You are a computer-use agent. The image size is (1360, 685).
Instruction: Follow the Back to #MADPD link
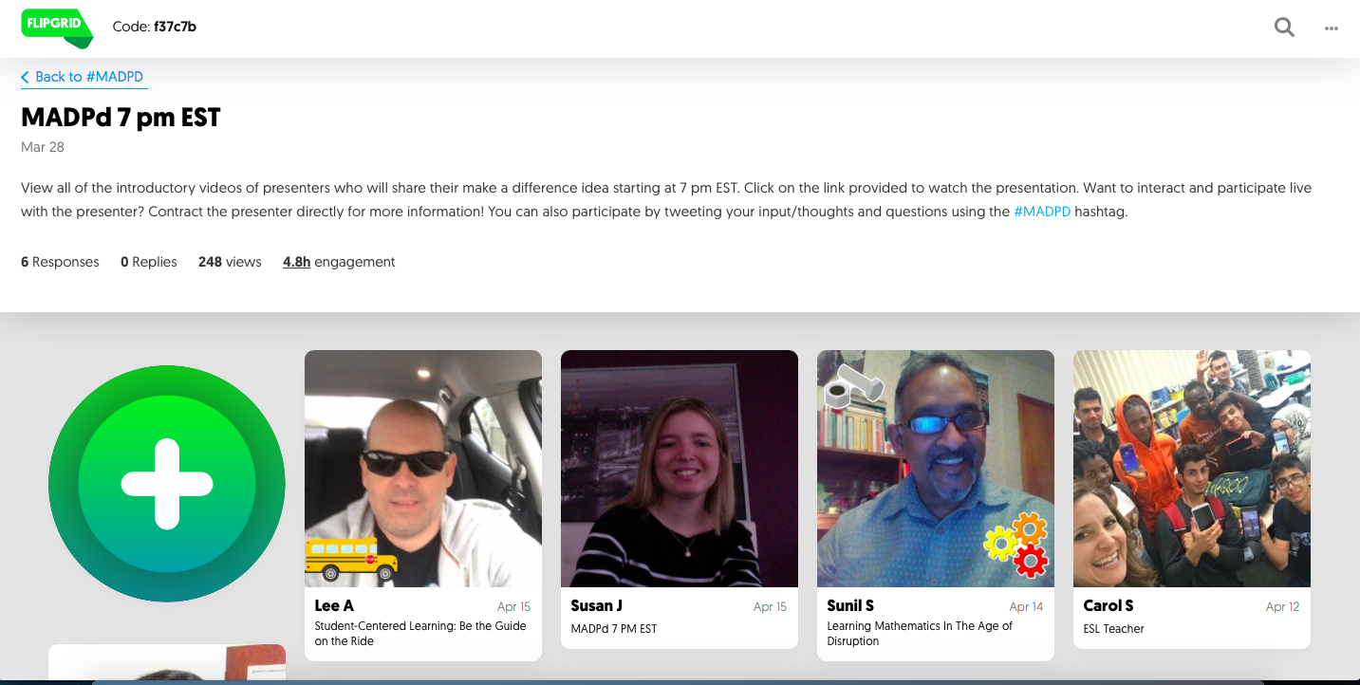click(x=89, y=77)
